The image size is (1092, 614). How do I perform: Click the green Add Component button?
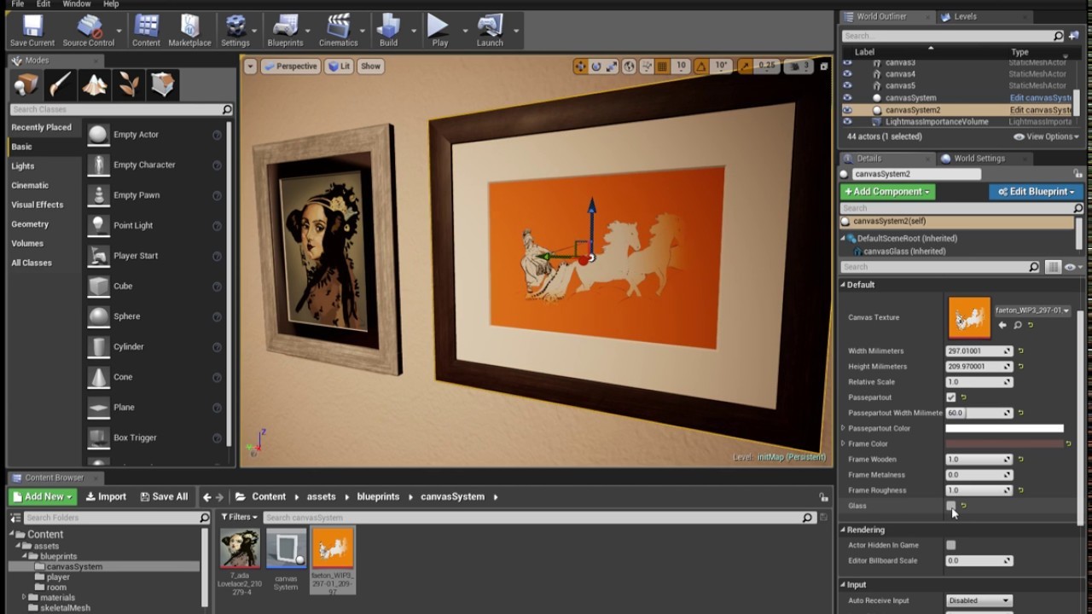click(x=887, y=192)
